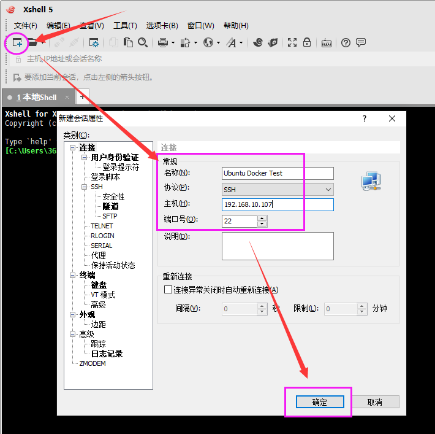This screenshot has height=434, width=435.
Task: Open the 帮助(H) menu
Action: click(236, 26)
